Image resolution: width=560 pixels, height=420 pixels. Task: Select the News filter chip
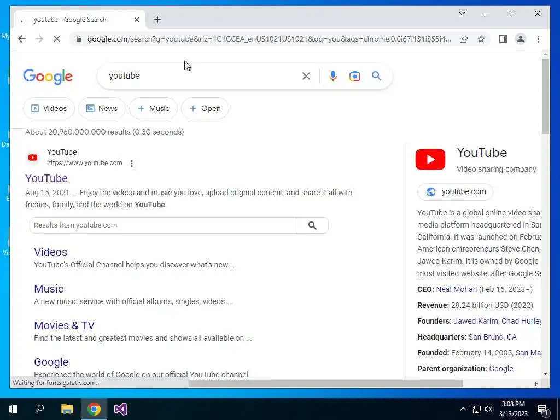(102, 108)
